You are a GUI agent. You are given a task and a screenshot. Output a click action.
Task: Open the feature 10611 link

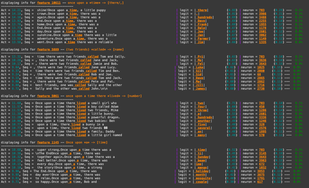point(49,3)
